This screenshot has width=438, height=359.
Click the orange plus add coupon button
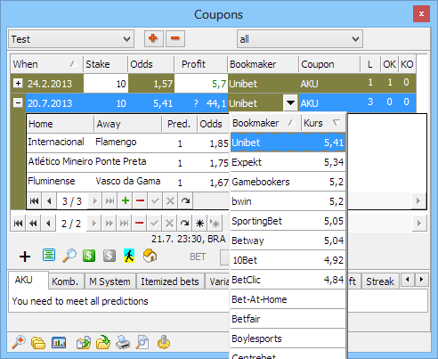[154, 38]
